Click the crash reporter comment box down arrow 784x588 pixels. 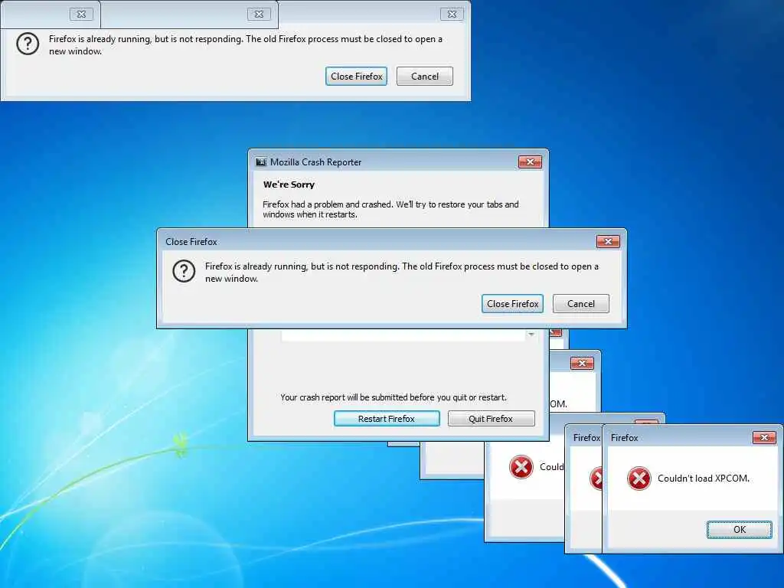tap(531, 334)
